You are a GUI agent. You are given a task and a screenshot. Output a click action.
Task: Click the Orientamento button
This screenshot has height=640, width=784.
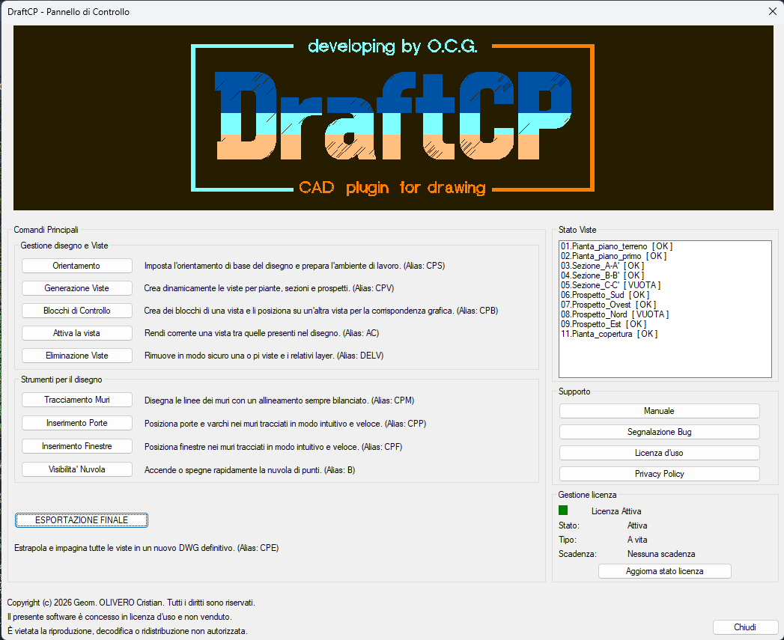76,266
